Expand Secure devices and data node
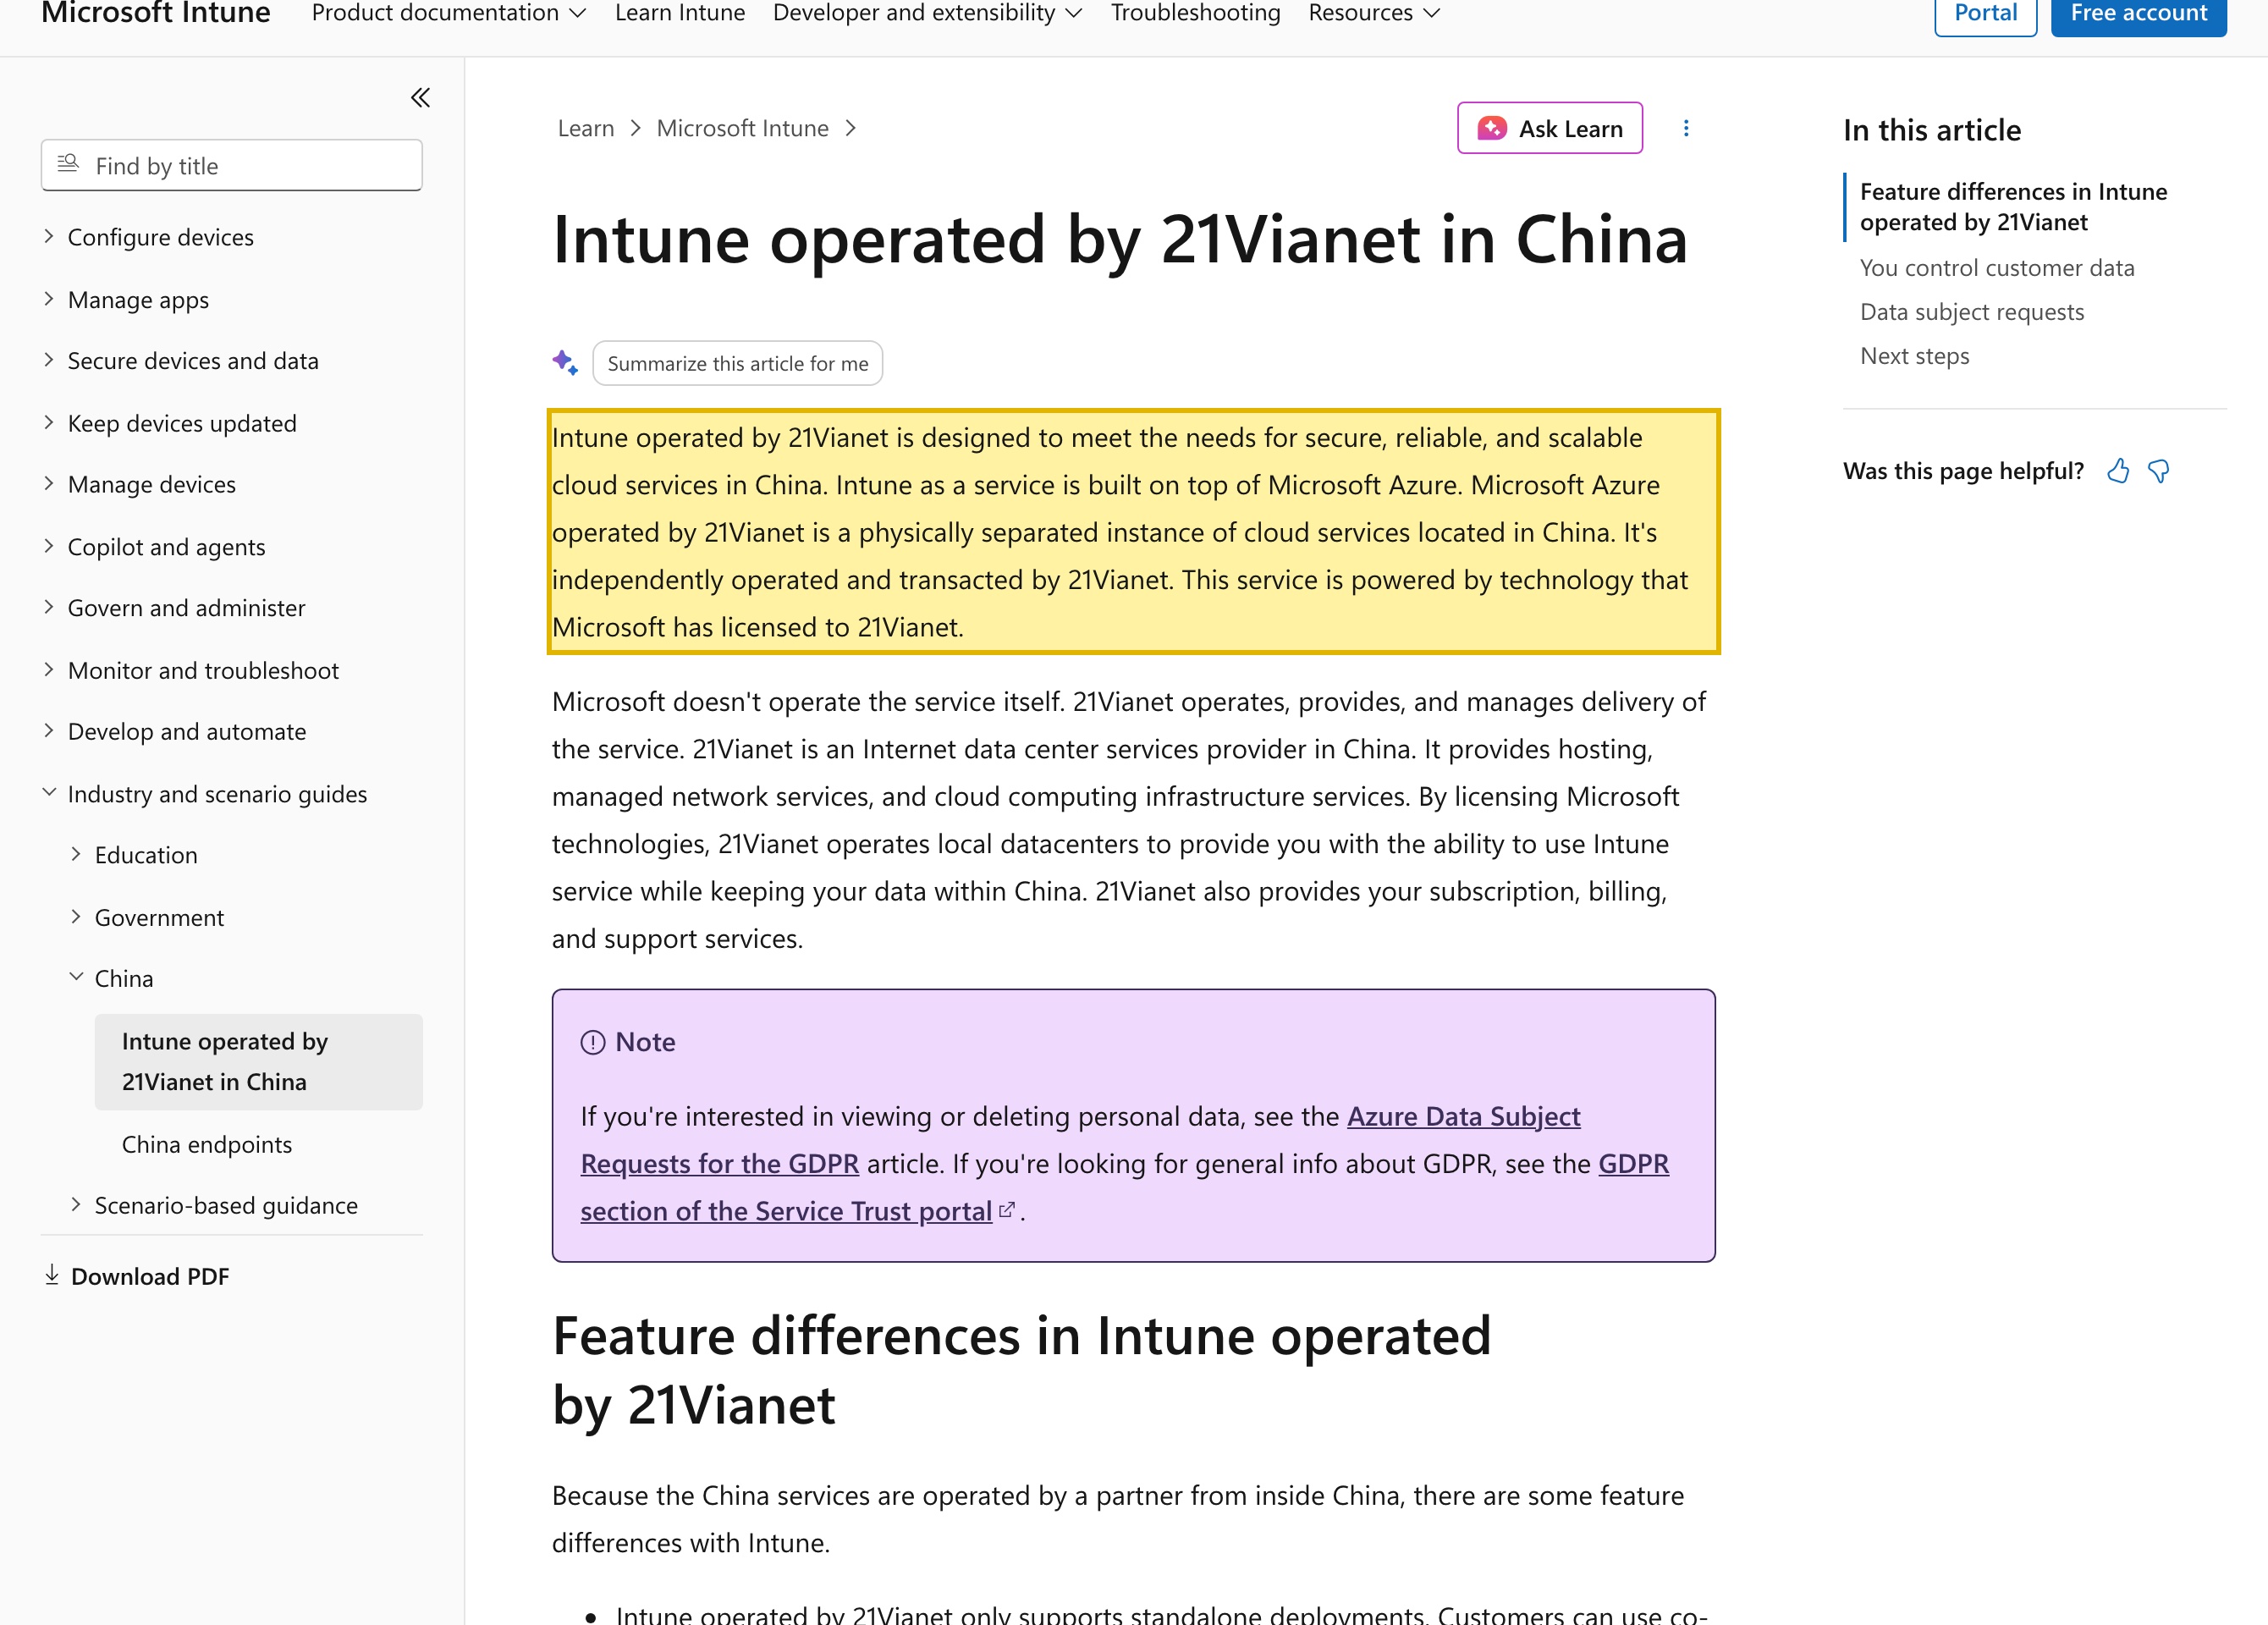2268x1625 pixels. (x=182, y=361)
